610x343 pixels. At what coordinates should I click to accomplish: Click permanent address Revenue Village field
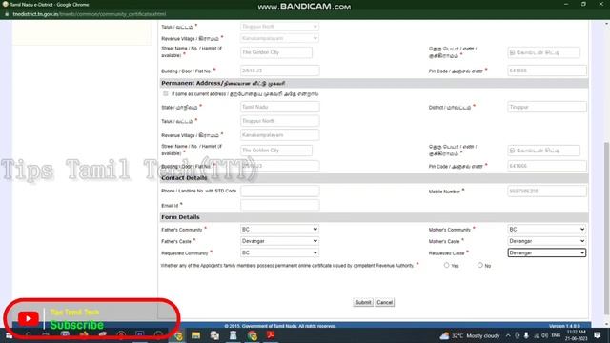(x=279, y=135)
